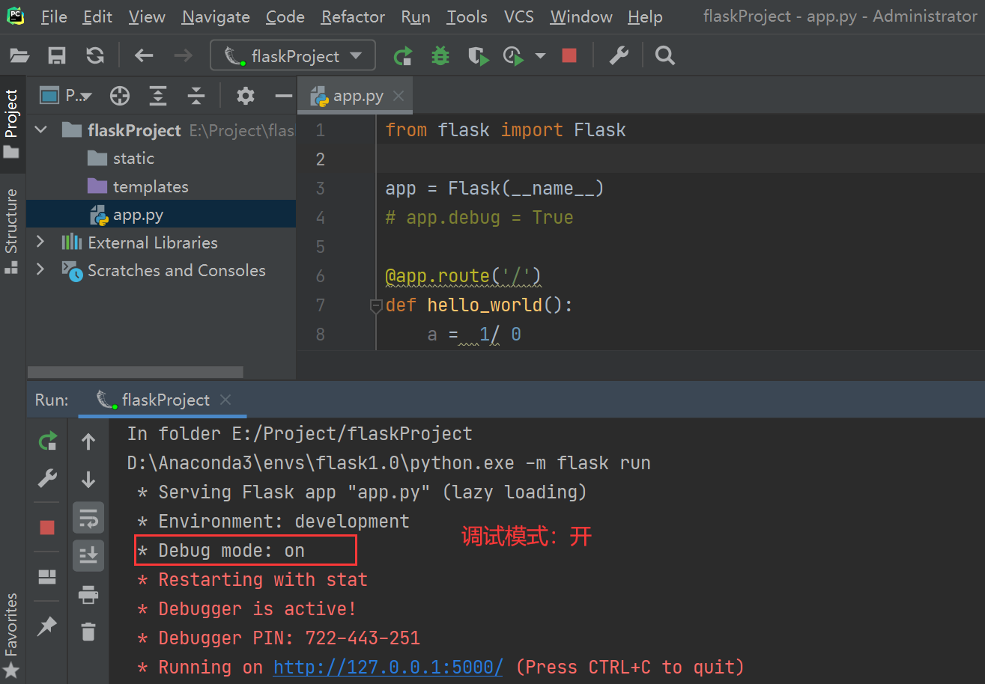
Task: Close the flaskProject Run tab
Action: [226, 400]
